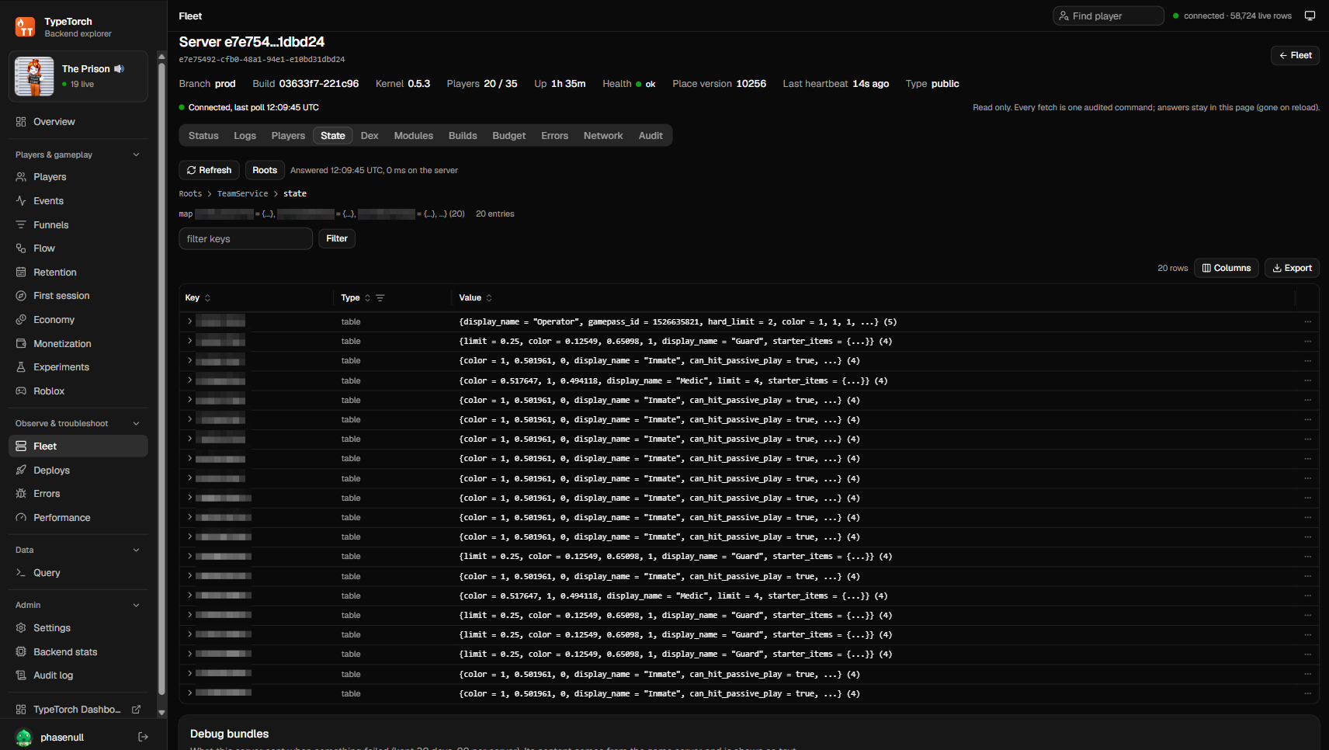The width and height of the screenshot is (1329, 750).
Task: Collapse the Observe & troubleshoot section
Action: point(137,423)
